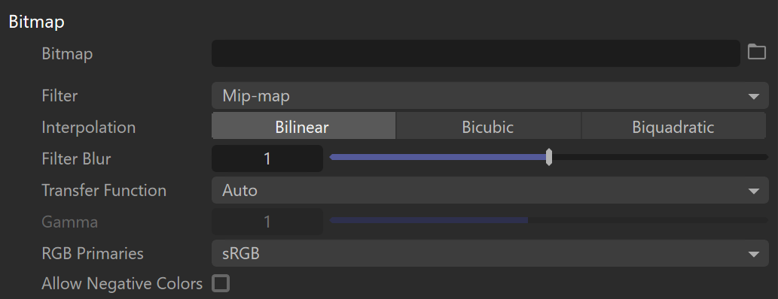Click the Transfer Function parameter label
Image resolution: width=778 pixels, height=299 pixels.
[104, 191]
